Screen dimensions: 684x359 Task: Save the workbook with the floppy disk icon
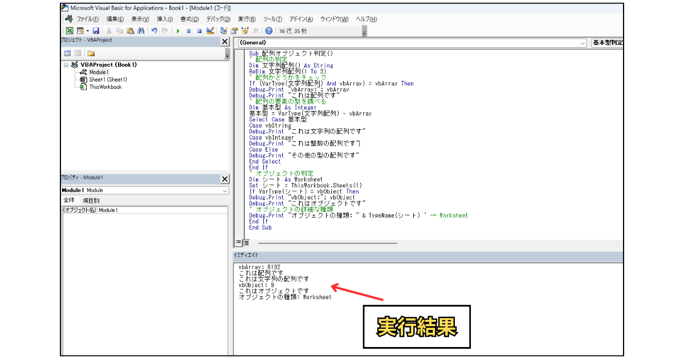point(96,31)
